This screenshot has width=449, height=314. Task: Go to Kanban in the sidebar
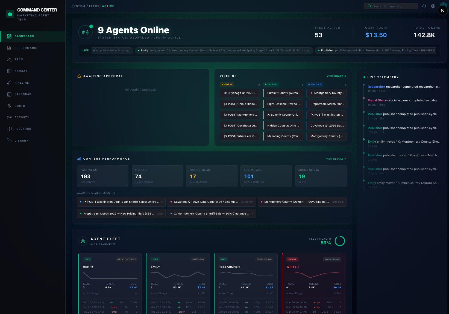(21, 71)
